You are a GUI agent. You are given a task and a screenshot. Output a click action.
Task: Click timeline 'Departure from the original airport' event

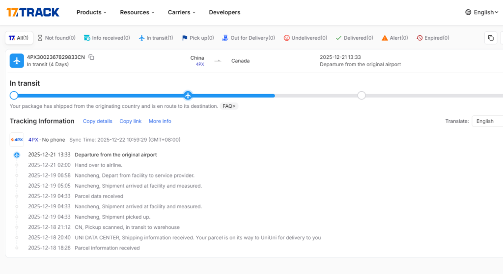point(116,154)
